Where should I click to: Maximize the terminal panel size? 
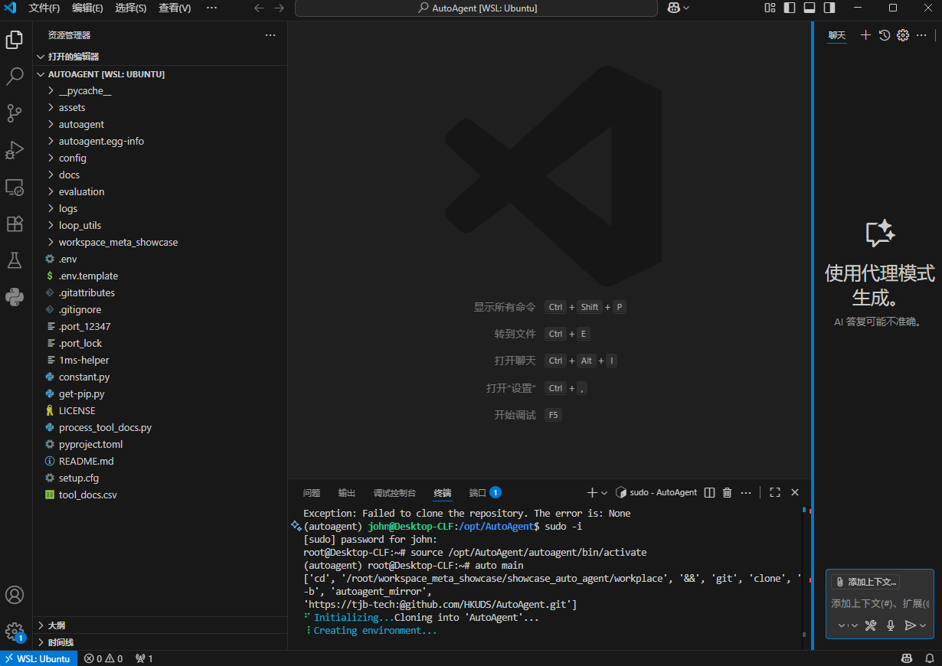point(775,492)
